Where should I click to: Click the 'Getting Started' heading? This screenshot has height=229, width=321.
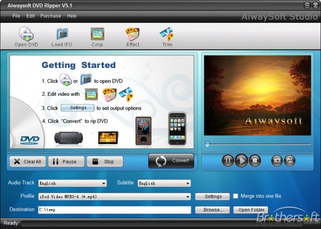pos(79,65)
